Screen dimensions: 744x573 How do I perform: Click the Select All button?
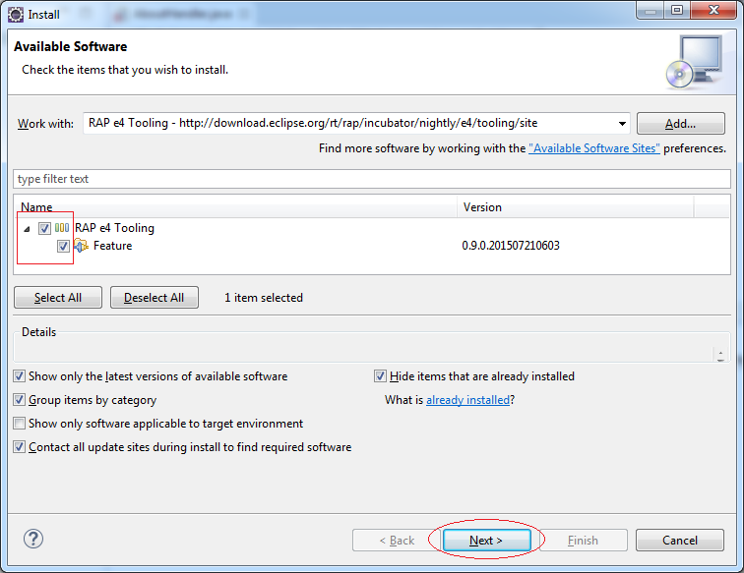pos(58,297)
